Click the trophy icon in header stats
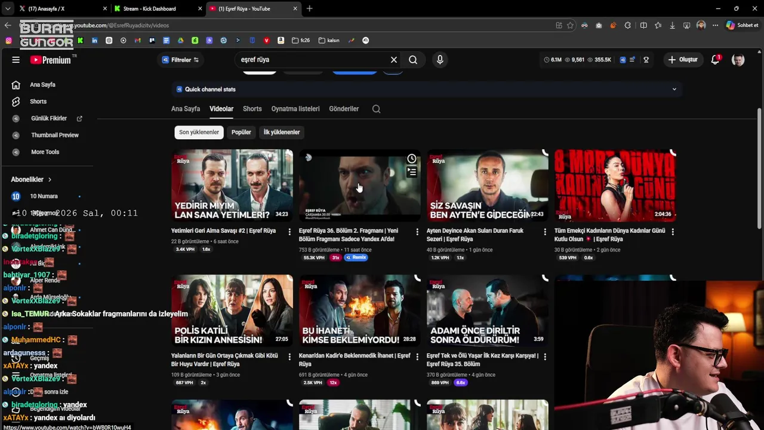 [x=646, y=60]
